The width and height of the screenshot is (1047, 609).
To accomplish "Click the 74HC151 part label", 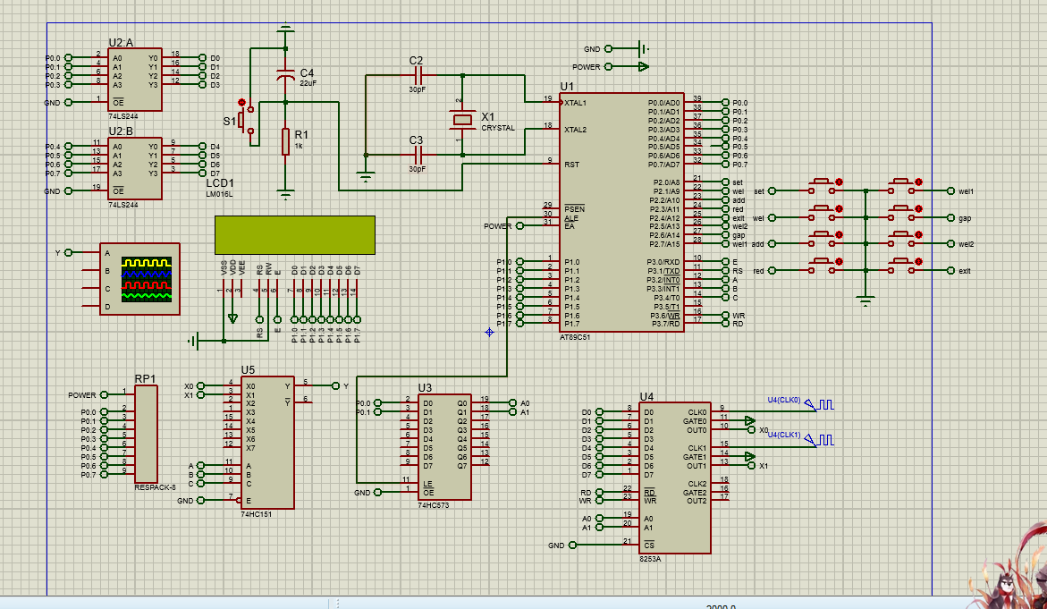I will pyautogui.click(x=257, y=514).
